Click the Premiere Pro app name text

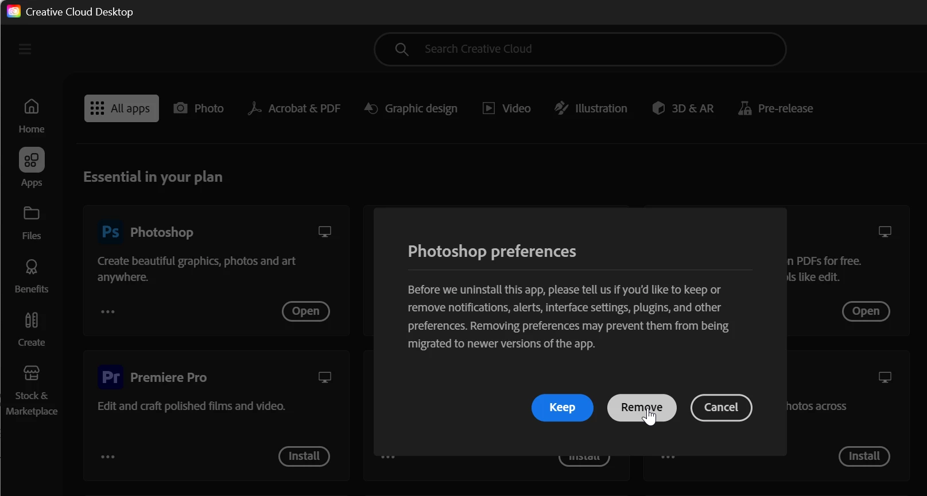[x=169, y=377]
